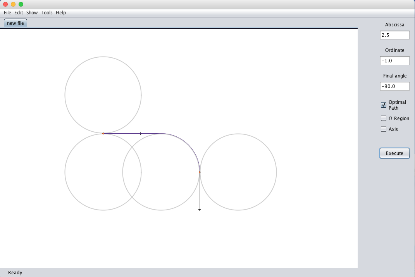Click the red close window button
This screenshot has width=415, height=277.
tap(5, 4)
